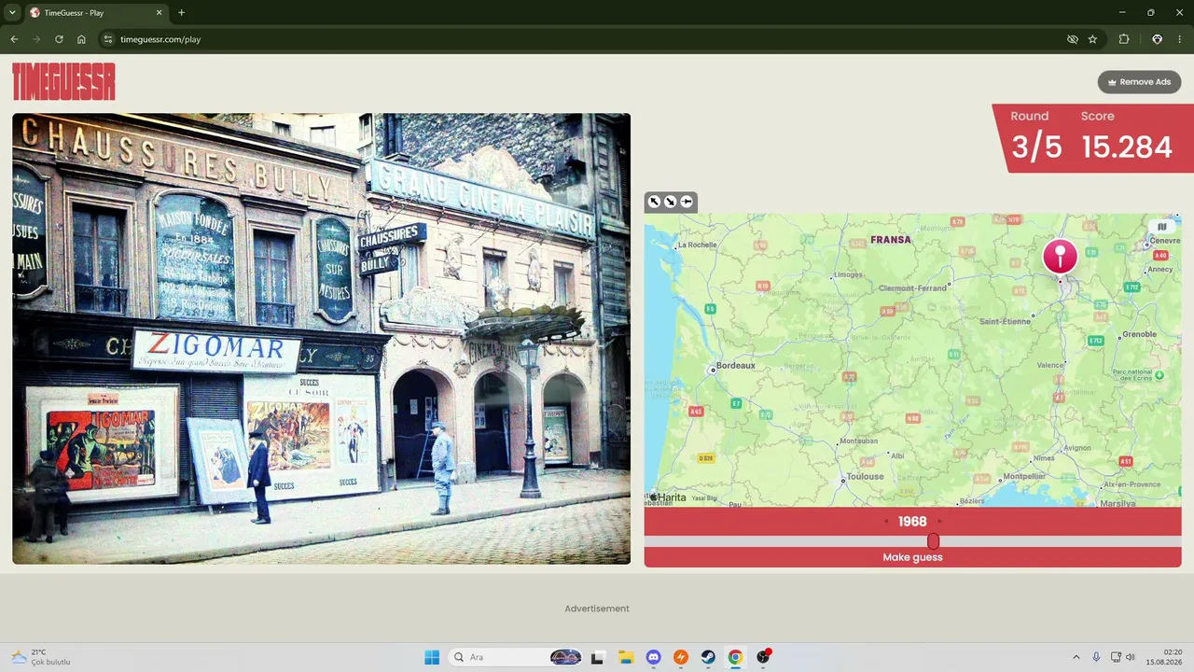Open network settings from the tray
The width and height of the screenshot is (1194, 672).
coord(1116,657)
